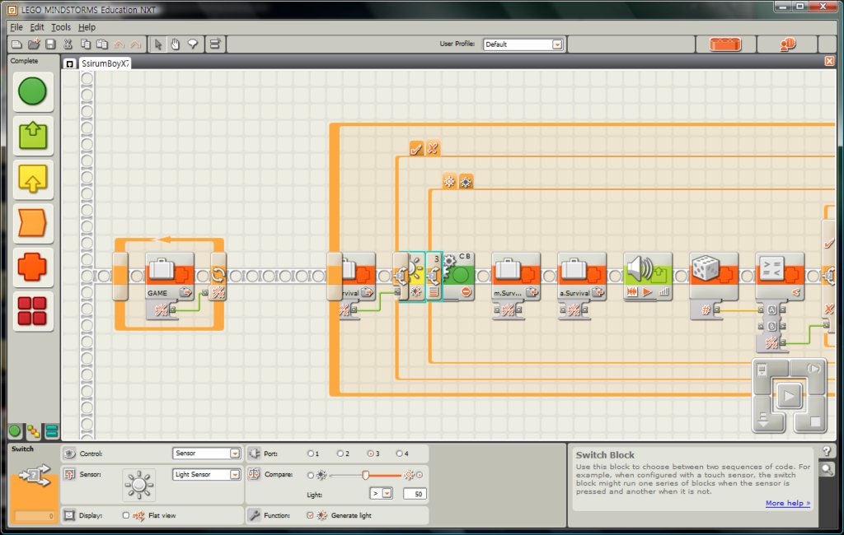
Task: Toggle the Generate light checkbox
Action: click(x=310, y=515)
